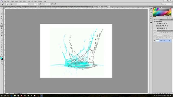Viewport: 173px width, 97px height.
Task: Click the Background layer thumbnail
Action: 157,41
